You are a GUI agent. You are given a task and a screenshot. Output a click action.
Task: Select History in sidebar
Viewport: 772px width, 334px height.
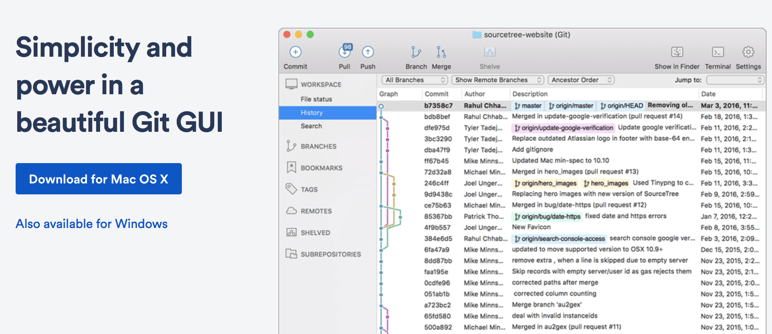pyautogui.click(x=328, y=113)
